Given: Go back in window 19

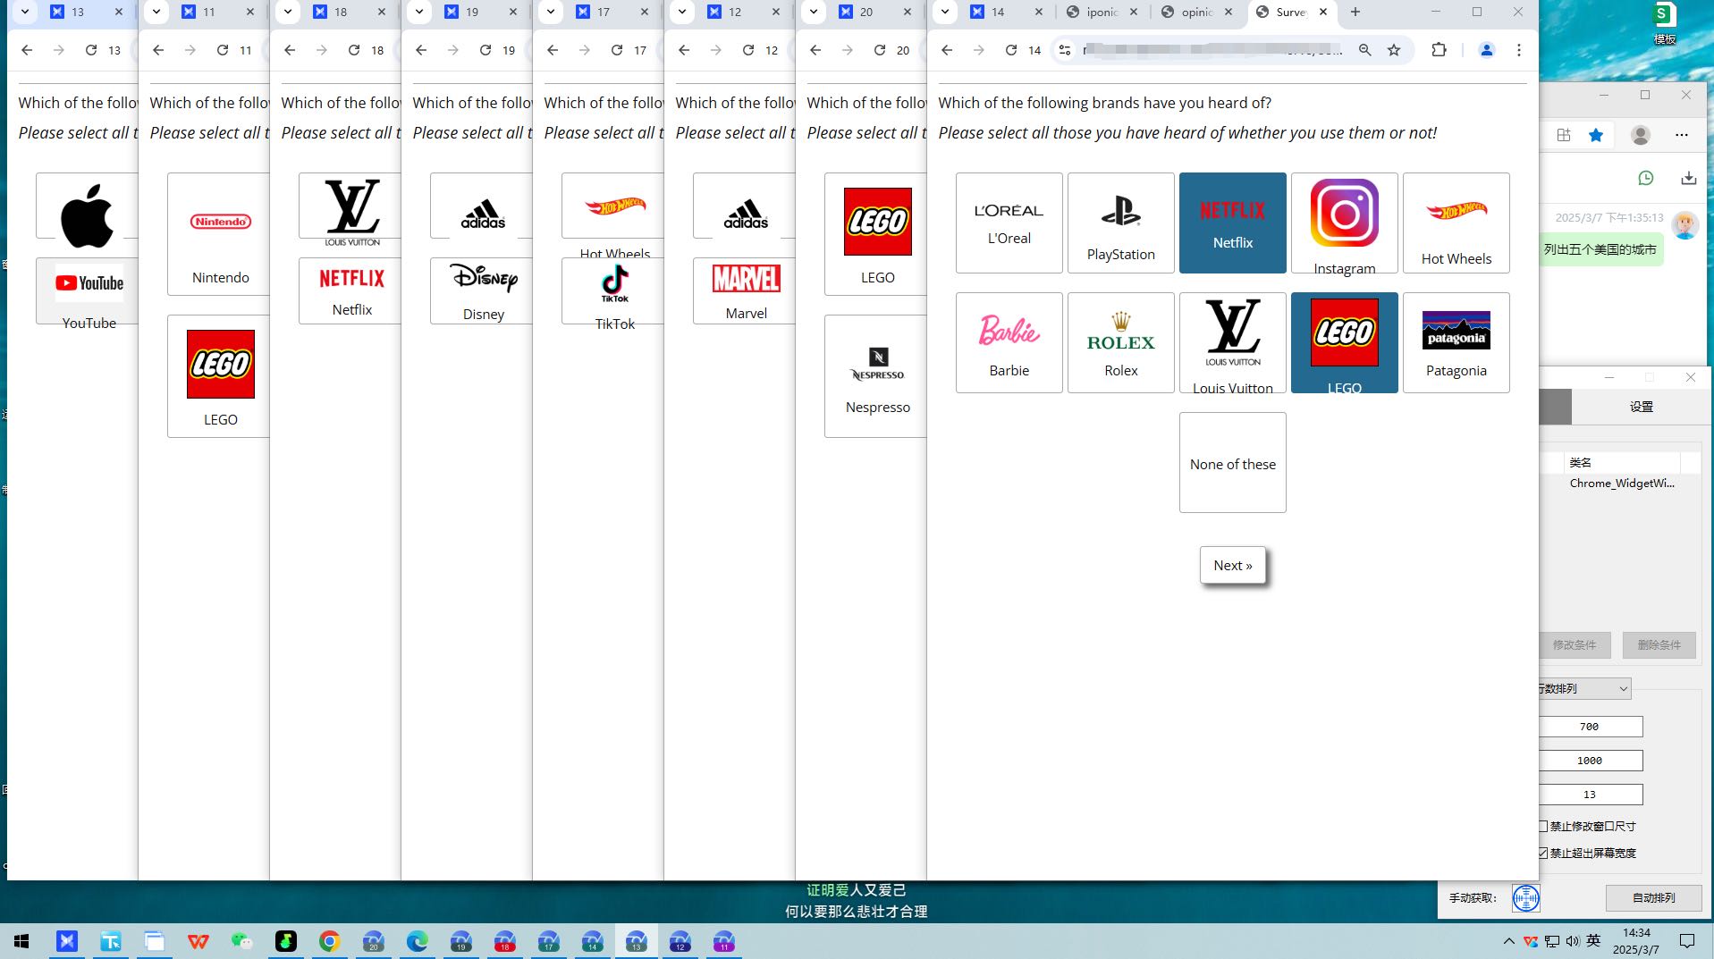Looking at the screenshot, I should coord(421,50).
